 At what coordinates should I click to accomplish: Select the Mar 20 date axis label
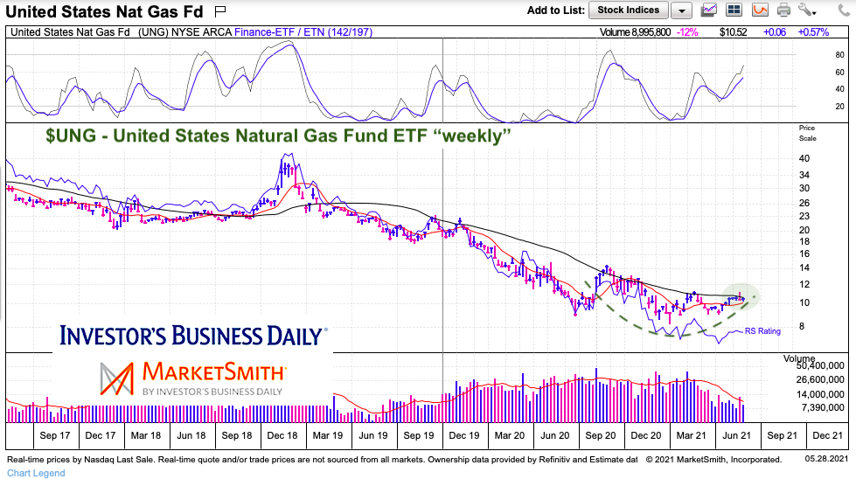(510, 435)
